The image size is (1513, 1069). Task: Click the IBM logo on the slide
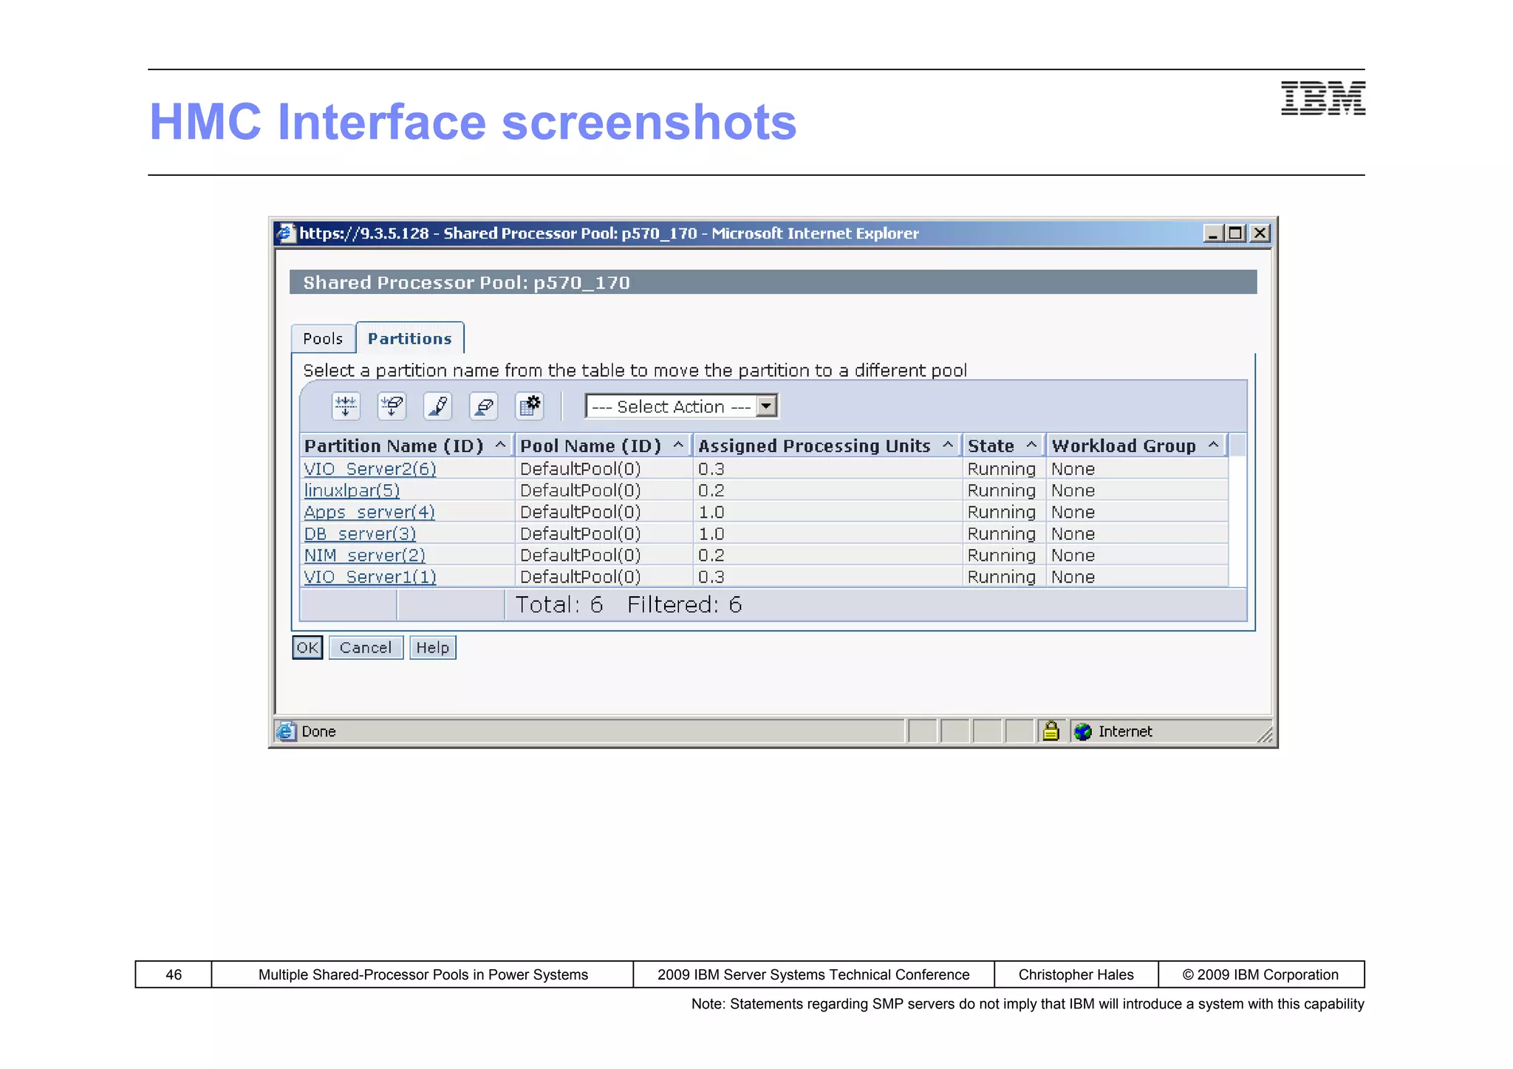point(1323,98)
